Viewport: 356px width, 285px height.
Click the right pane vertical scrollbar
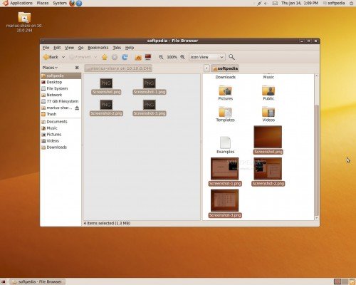click(316, 147)
